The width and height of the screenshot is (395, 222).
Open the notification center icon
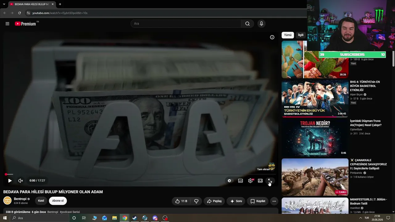point(389,218)
